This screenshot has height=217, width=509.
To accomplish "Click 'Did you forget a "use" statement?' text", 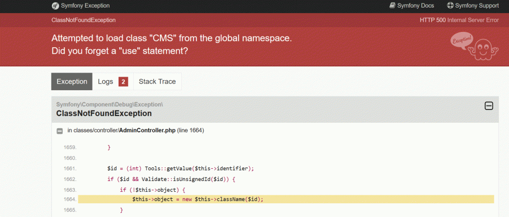I will pos(120,51).
